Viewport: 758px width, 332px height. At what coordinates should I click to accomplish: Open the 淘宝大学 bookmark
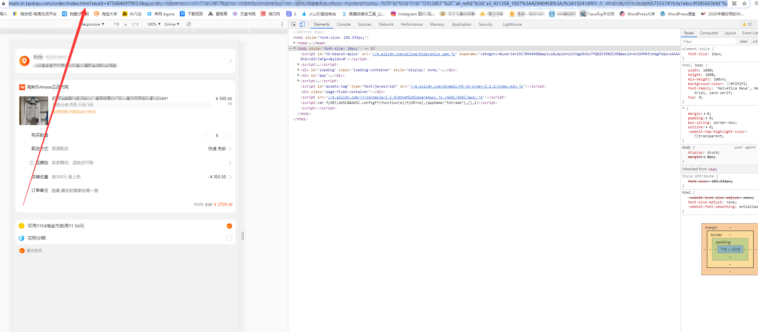point(106,14)
